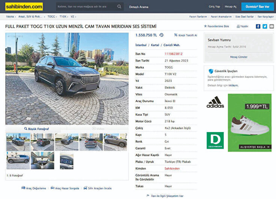This screenshot has height=199, width=276.
Task: Click the Güvenlik İpuçları shield icon
Action: click(211, 71)
